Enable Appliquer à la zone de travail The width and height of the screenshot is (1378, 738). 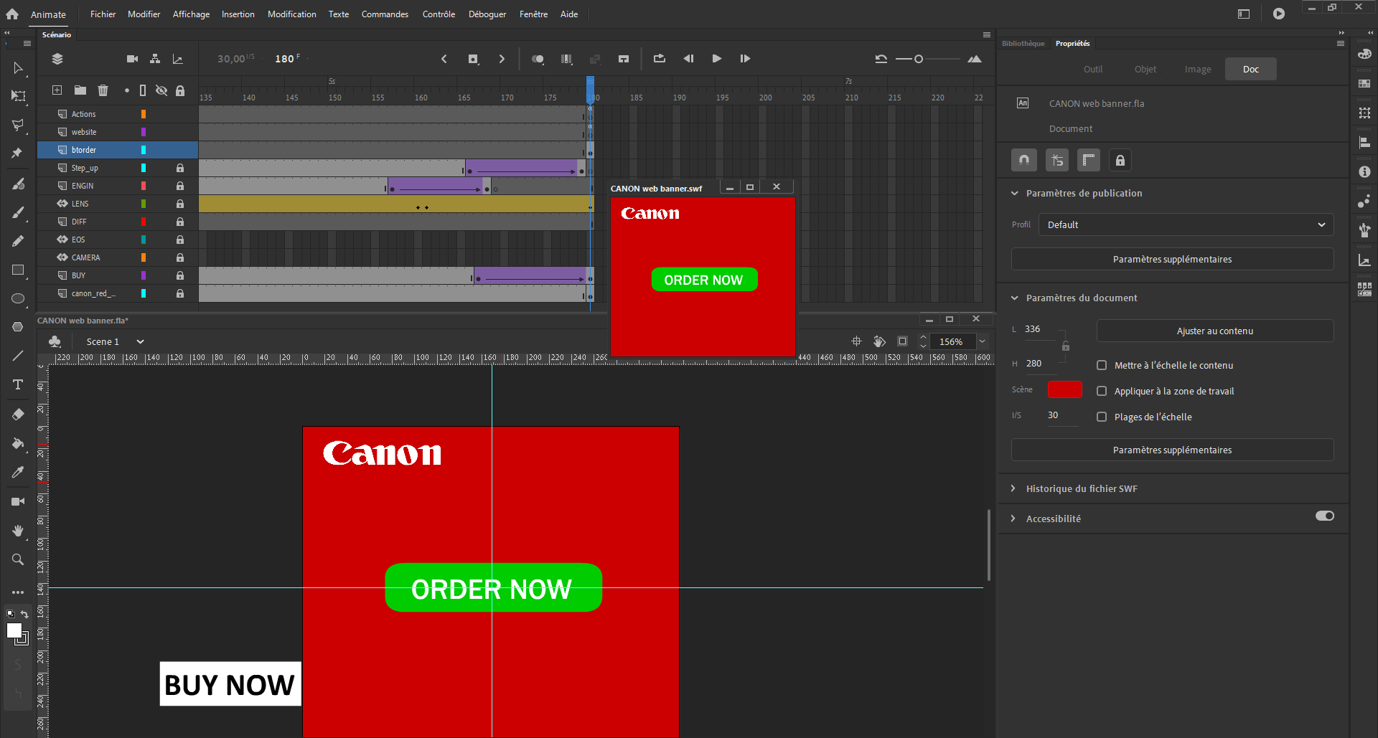point(1102,391)
